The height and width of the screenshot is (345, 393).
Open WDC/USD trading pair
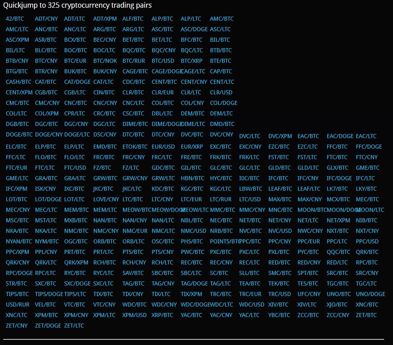(x=251, y=305)
